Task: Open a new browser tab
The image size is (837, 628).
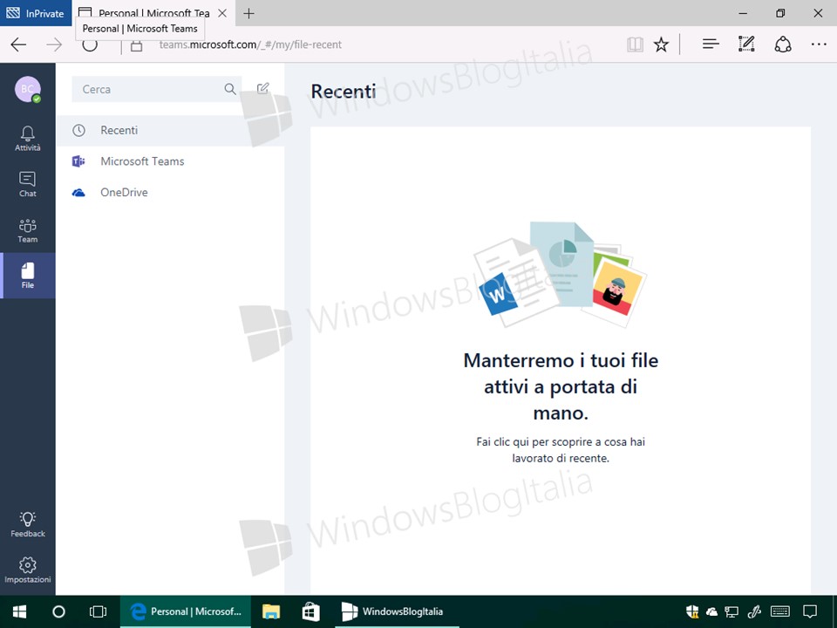Action: [248, 13]
